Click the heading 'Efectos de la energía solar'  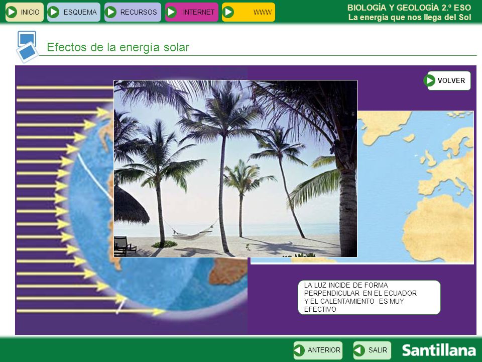pos(118,47)
